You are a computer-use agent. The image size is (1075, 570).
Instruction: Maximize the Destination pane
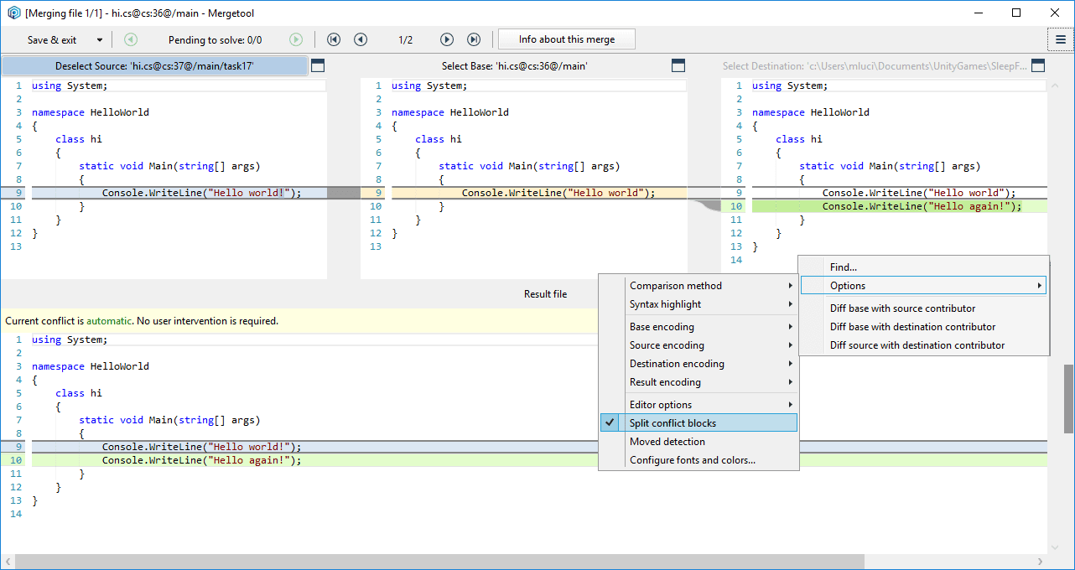[1038, 65]
